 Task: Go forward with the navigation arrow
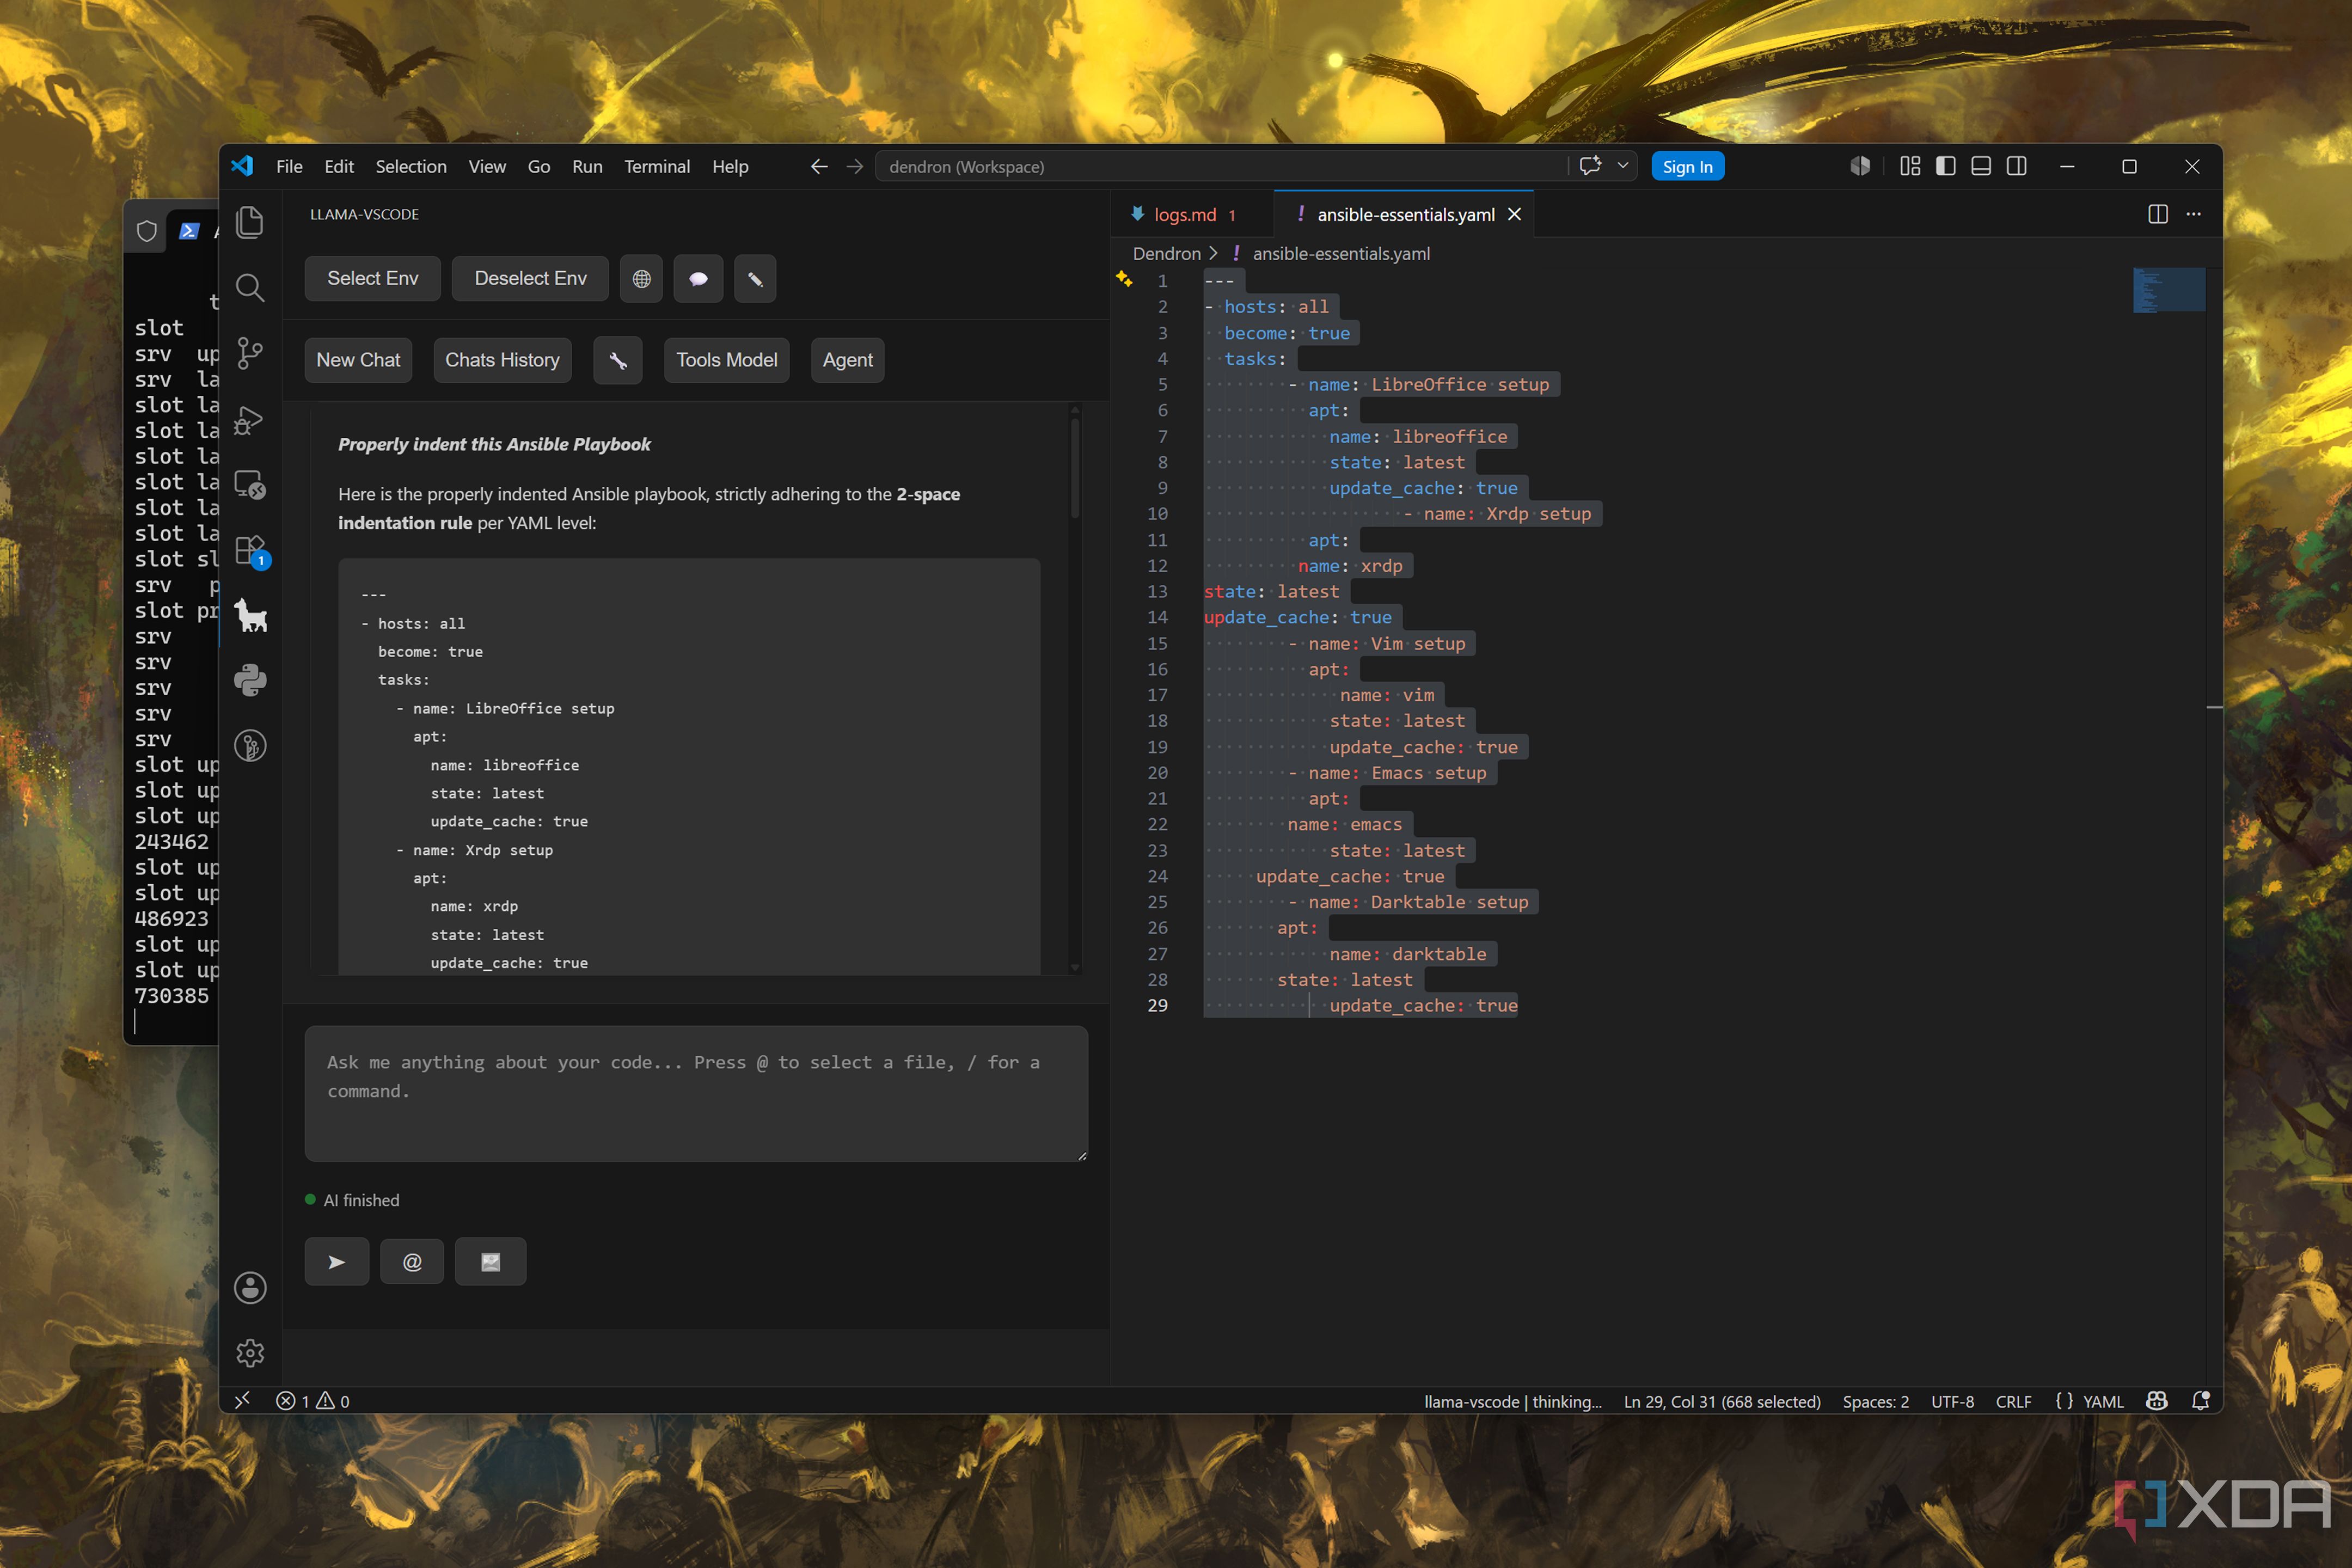pos(855,166)
